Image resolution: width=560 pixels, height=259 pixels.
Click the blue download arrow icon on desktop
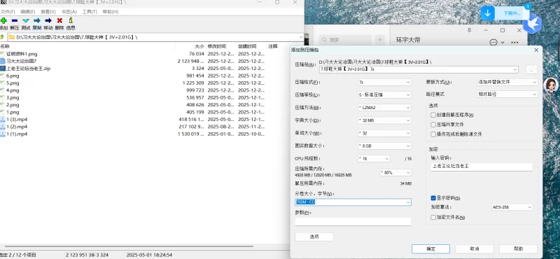click(487, 13)
